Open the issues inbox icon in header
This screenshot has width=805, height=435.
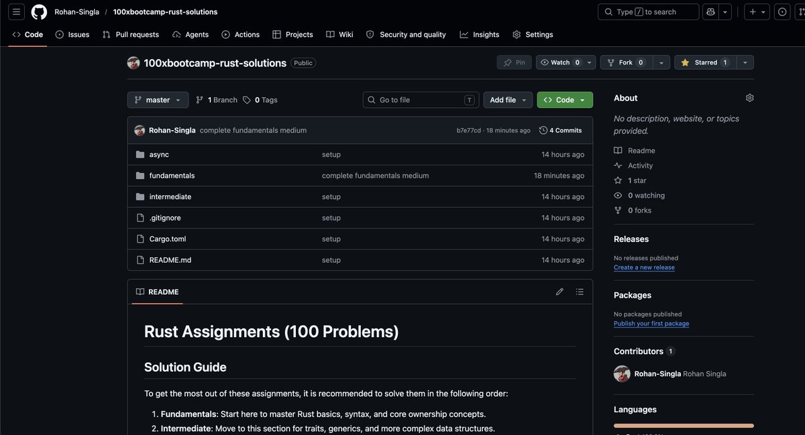coord(782,12)
